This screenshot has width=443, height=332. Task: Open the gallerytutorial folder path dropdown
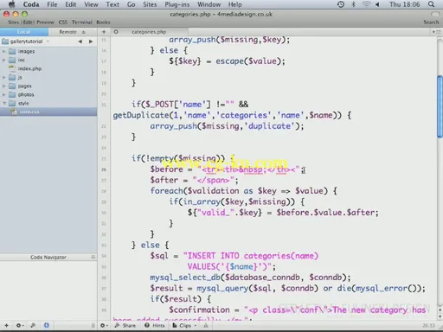click(x=26, y=41)
